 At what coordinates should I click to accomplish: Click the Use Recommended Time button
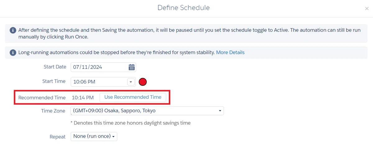[133, 97]
